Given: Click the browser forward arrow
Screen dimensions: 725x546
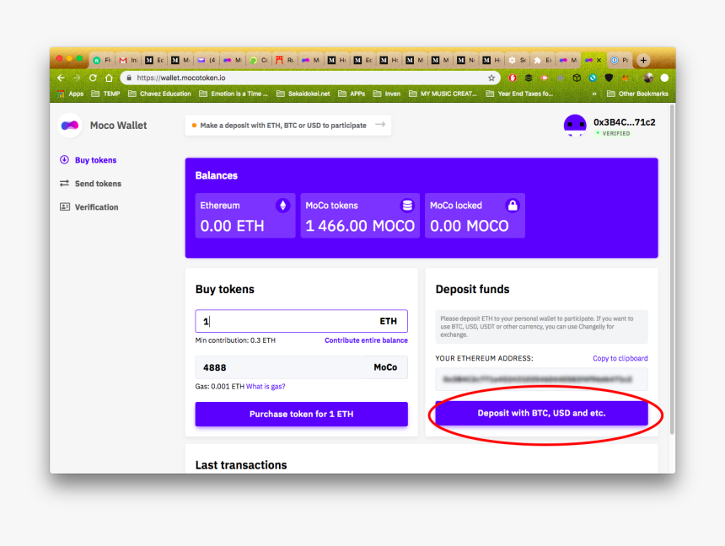Looking at the screenshot, I should 77,78.
